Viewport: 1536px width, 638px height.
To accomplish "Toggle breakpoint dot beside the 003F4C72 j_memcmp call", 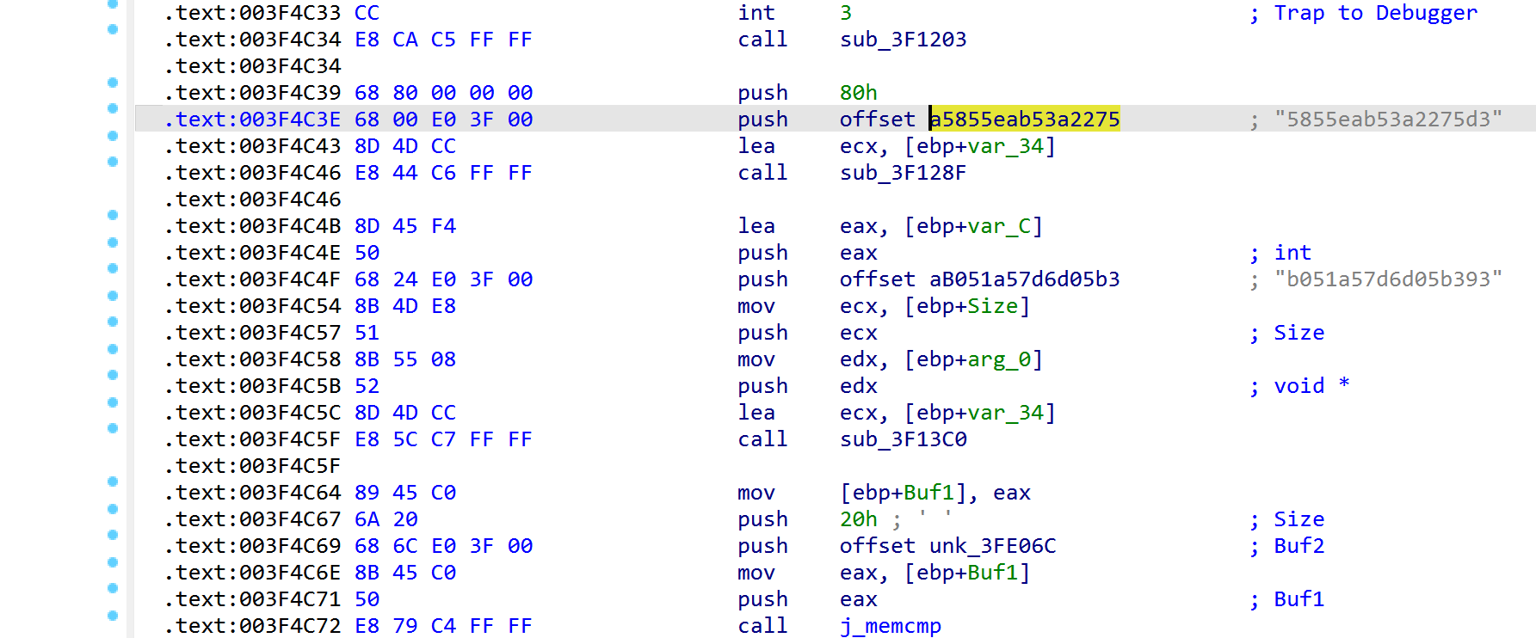I will tap(113, 615).
